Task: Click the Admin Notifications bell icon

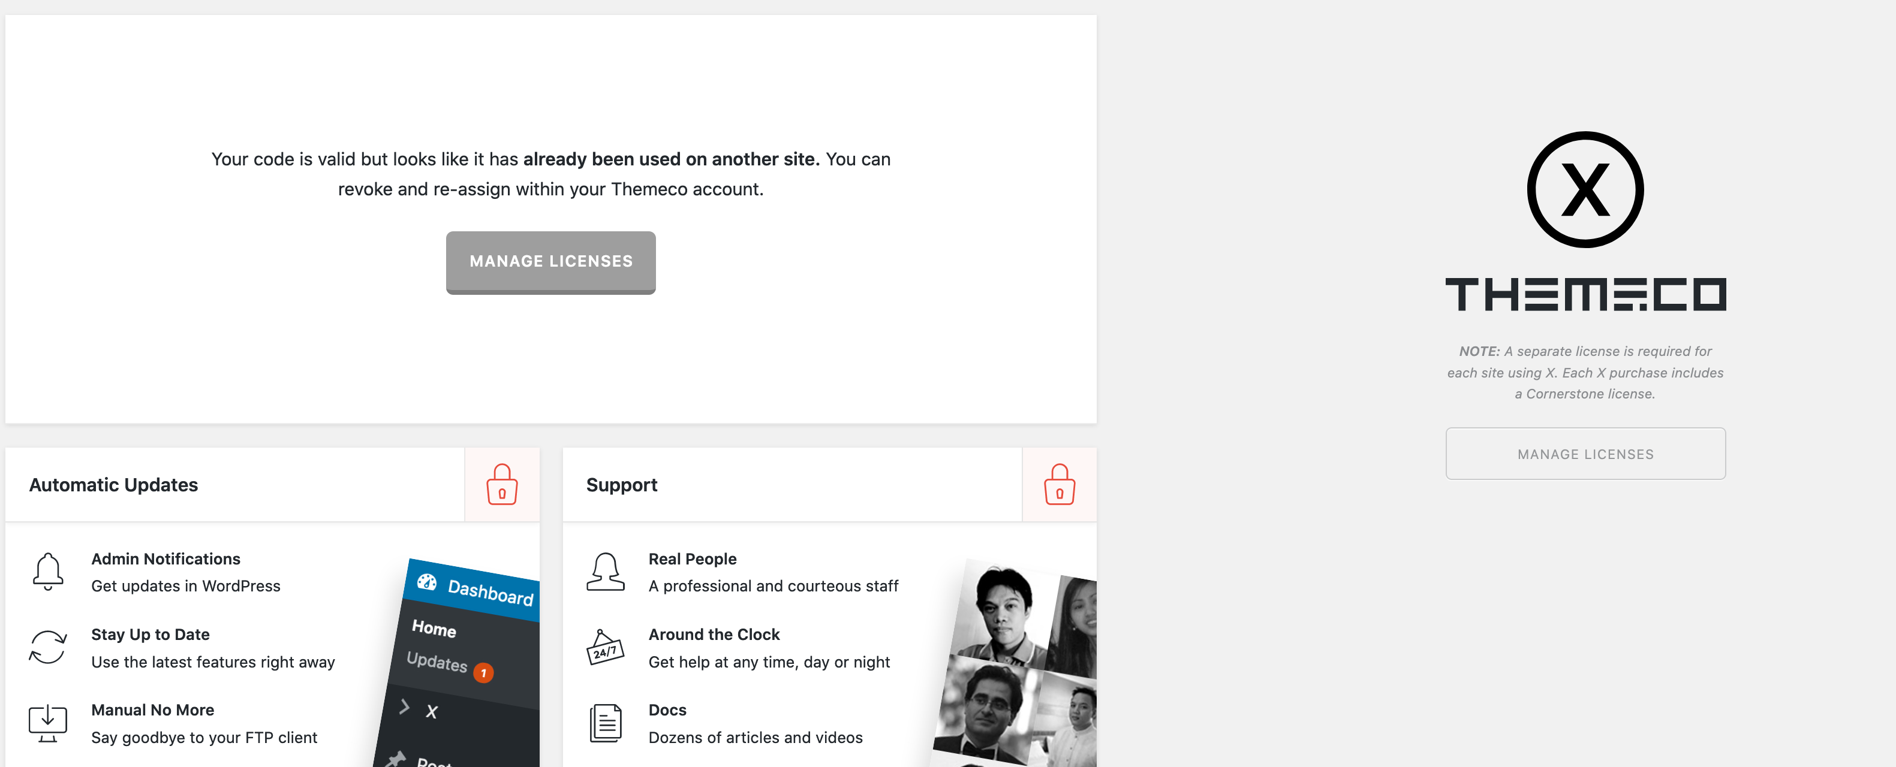Action: tap(48, 572)
